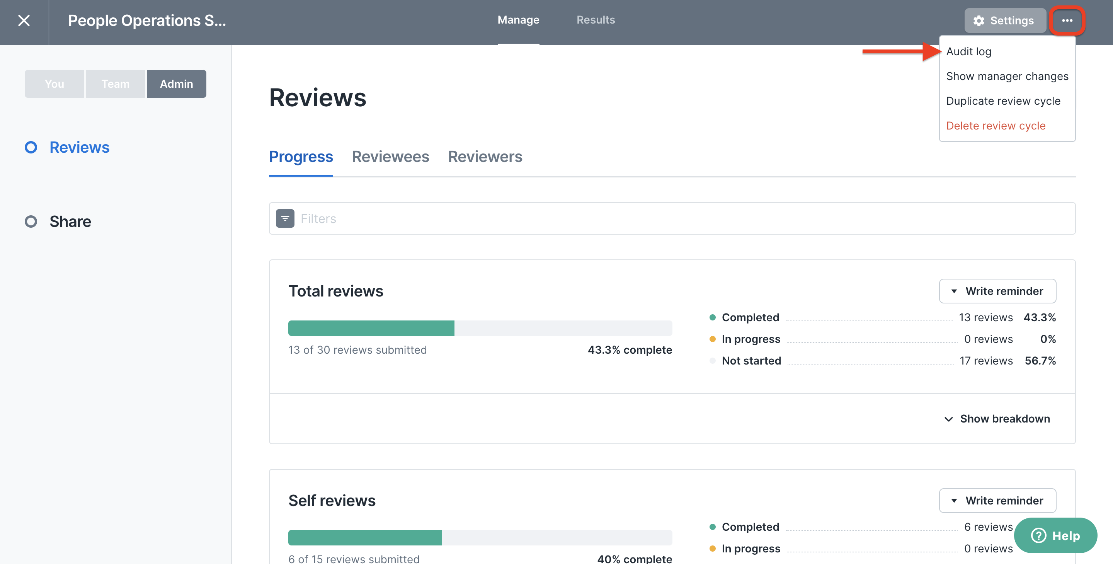This screenshot has width=1113, height=564.
Task: Click the Results navigation tab
Action: tap(595, 19)
